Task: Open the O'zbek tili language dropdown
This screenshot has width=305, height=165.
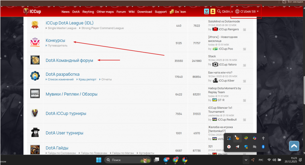Action: (x=247, y=12)
